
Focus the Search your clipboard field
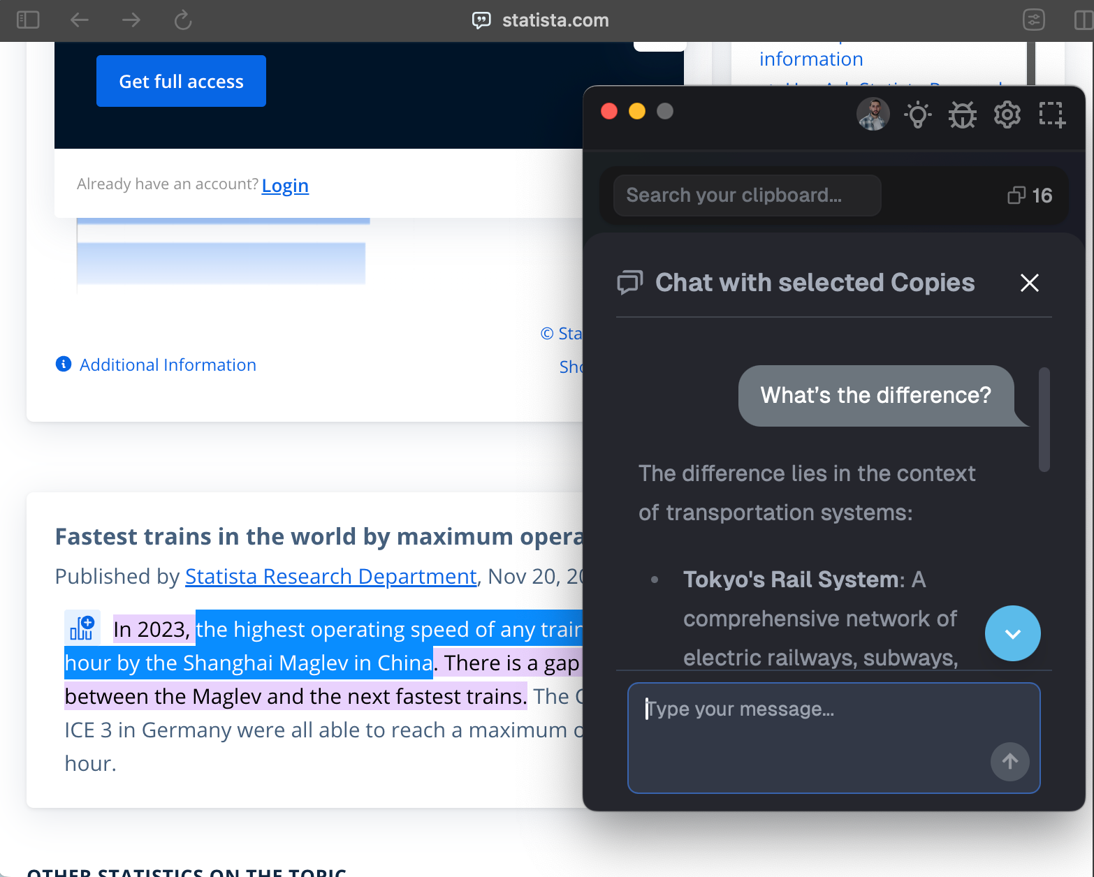[x=747, y=196]
